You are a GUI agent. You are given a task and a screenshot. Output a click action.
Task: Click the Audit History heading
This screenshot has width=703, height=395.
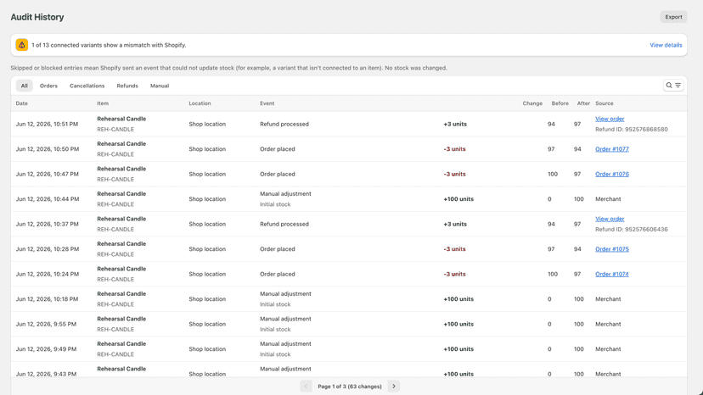[x=37, y=17]
